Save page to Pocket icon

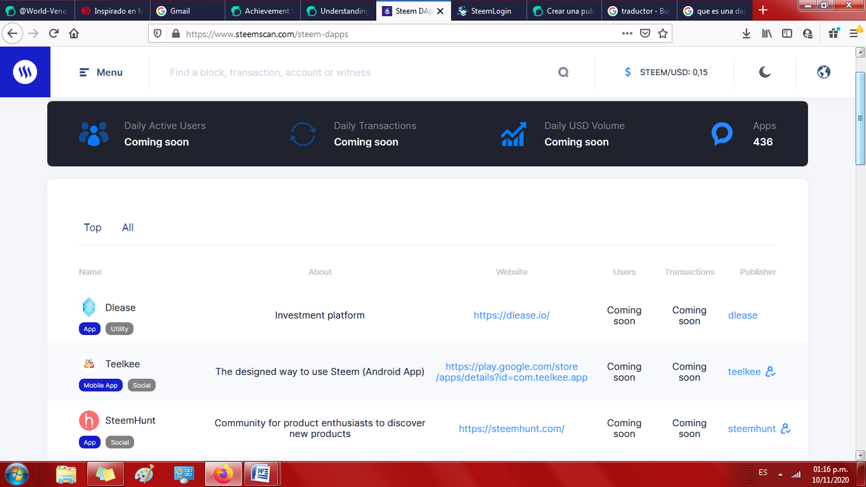click(645, 33)
